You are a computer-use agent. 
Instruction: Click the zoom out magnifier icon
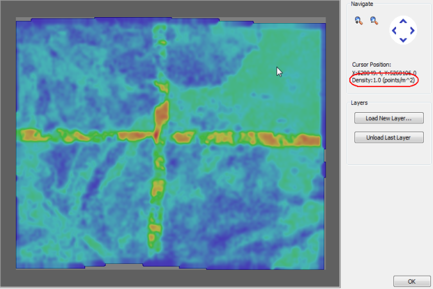[374, 20]
